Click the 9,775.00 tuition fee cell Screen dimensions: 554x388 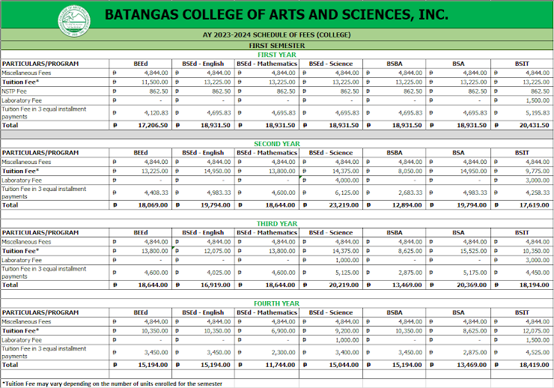(522, 171)
